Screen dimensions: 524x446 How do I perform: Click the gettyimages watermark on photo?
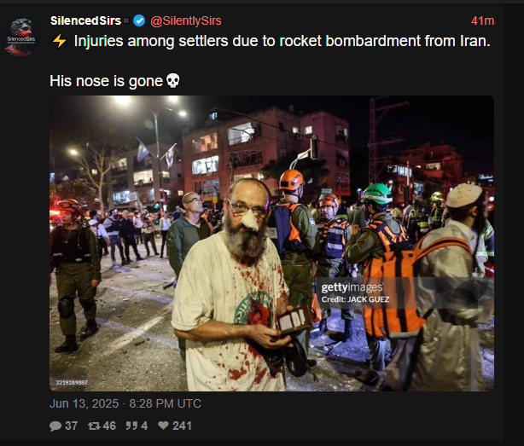coord(352,287)
